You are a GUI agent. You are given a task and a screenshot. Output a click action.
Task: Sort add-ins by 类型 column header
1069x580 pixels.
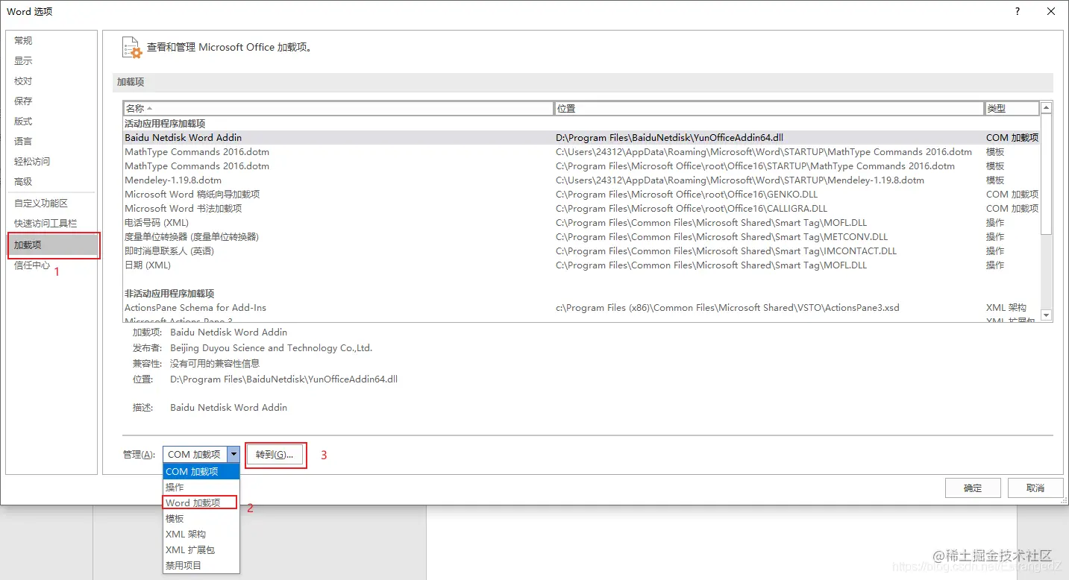1012,109
